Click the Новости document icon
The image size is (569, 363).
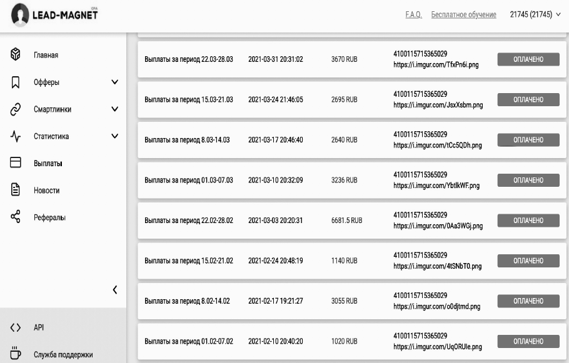coord(16,190)
